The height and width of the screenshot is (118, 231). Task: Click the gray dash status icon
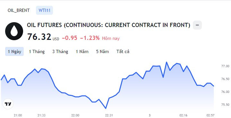coord(197,25)
